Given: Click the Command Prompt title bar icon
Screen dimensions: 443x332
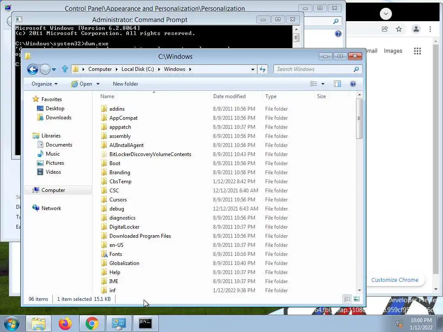Looking at the screenshot, I should 19,19.
